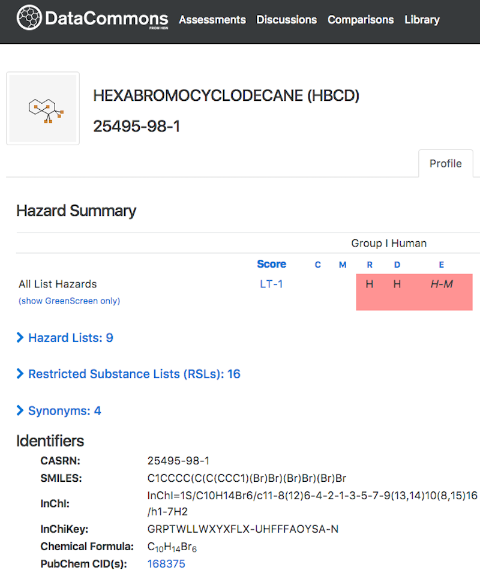The height and width of the screenshot is (585, 480).
Task: Click the C hazard column header
Action: [318, 265]
